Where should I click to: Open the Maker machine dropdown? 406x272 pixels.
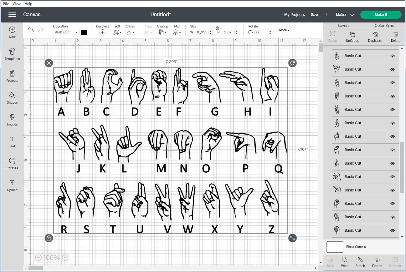(x=344, y=14)
